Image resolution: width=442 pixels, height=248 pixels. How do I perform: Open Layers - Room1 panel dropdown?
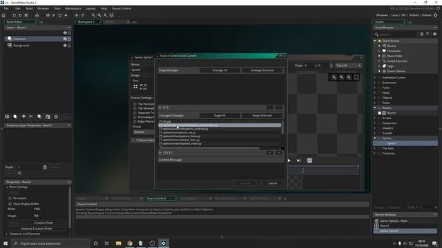click(69, 28)
